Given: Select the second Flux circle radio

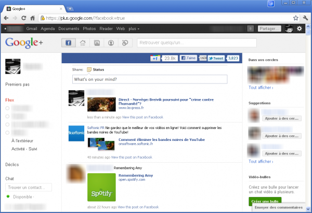Looking at the screenshot, I should click(7, 117).
